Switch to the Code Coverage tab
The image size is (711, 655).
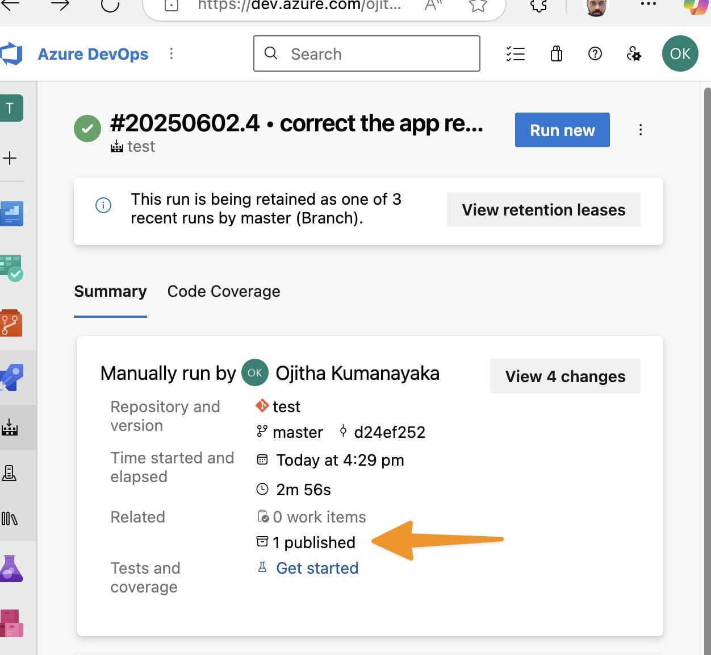224,292
